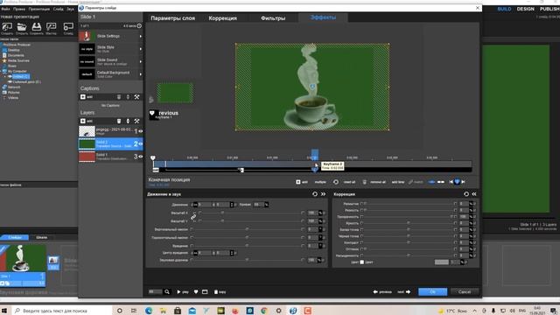Screen dimensions: 560x315
Task: Click the Keyframe 2 marker on timeline
Action: pos(315,170)
